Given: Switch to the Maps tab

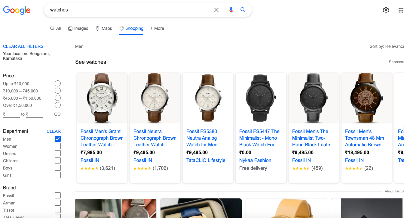Looking at the screenshot, I should coord(104,28).
